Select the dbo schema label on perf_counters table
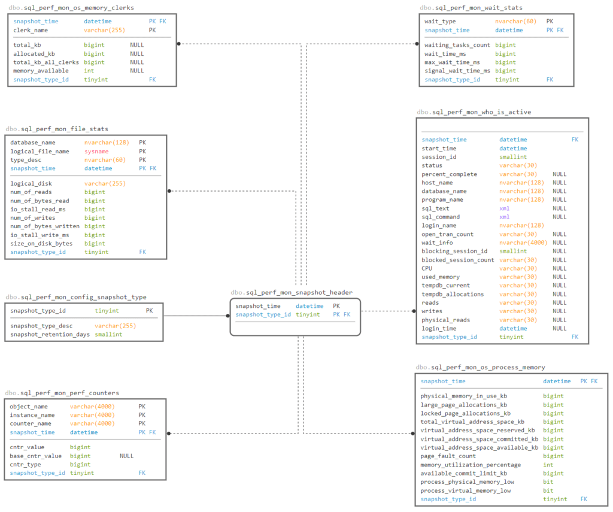 coord(10,392)
